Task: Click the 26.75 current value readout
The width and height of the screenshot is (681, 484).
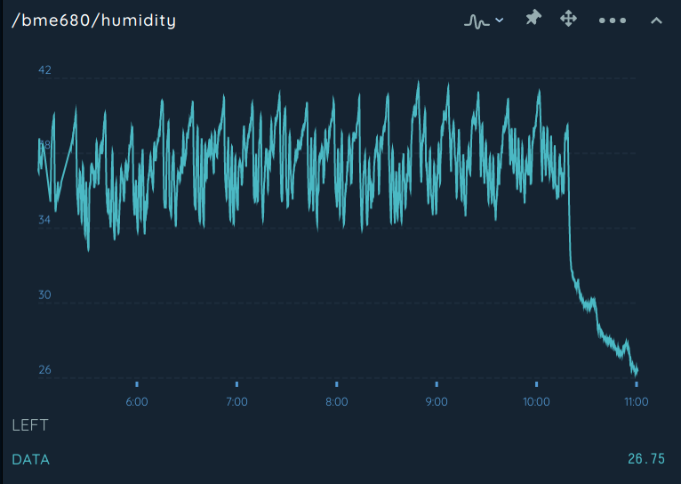Action: tap(646, 459)
